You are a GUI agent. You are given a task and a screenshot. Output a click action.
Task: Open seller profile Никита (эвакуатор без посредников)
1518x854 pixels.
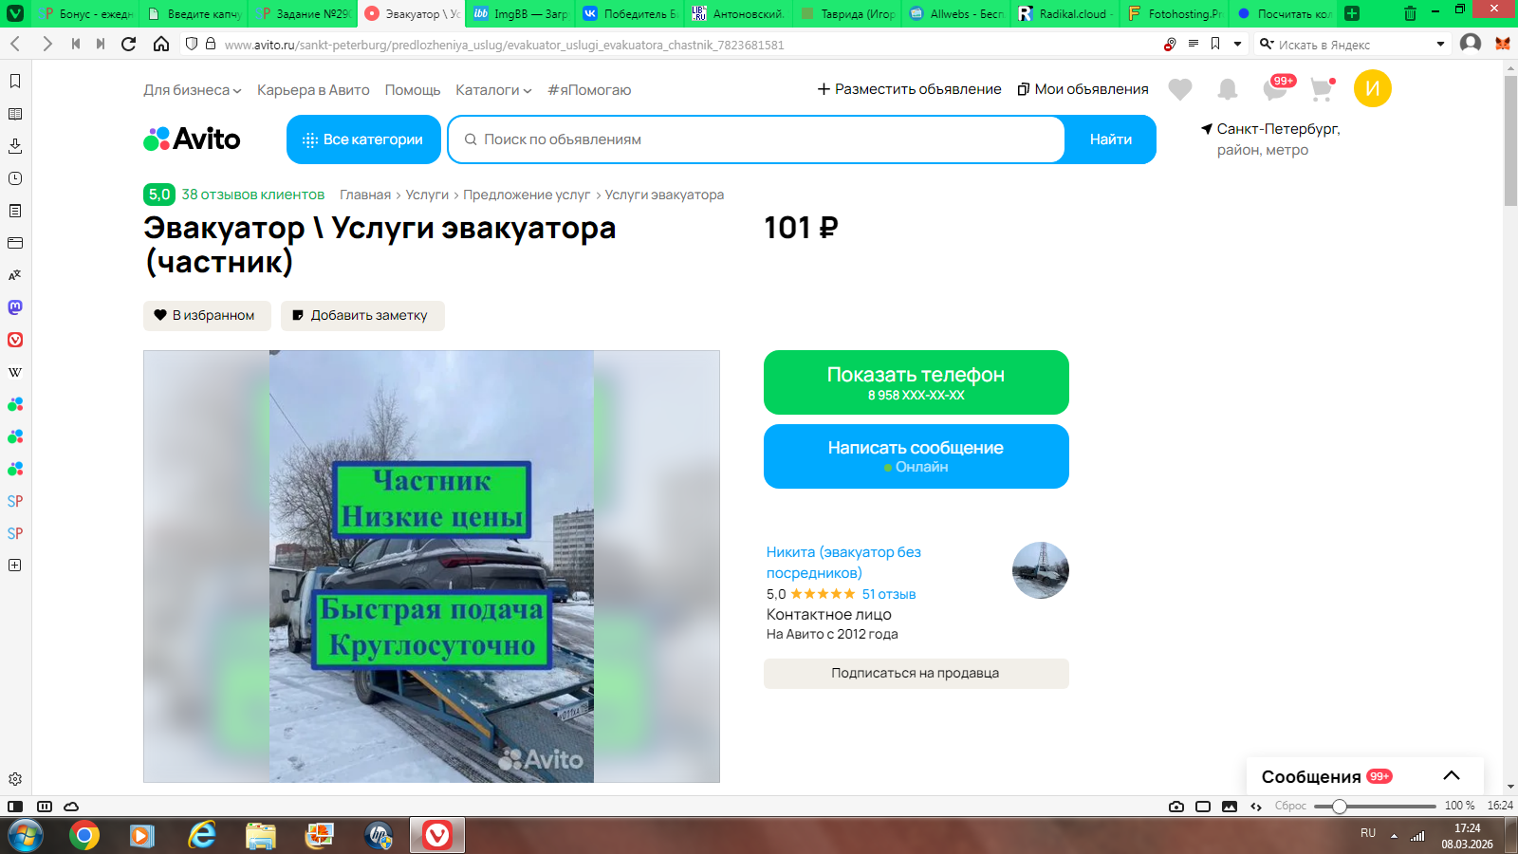[843, 563]
